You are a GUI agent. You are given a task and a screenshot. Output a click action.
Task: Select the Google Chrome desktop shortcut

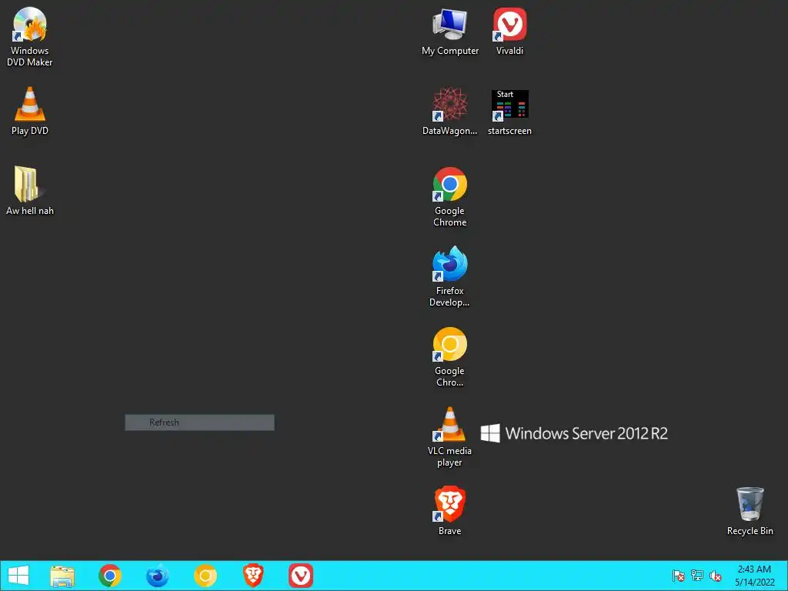point(449,197)
